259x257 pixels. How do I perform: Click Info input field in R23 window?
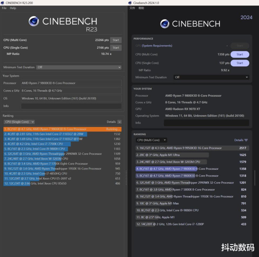tap(71, 106)
